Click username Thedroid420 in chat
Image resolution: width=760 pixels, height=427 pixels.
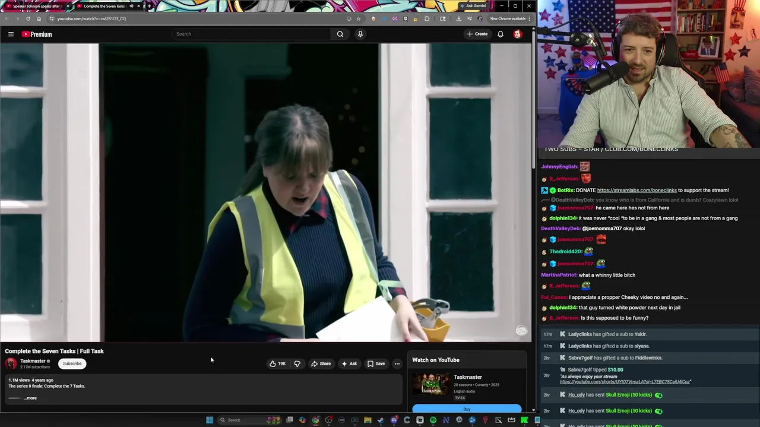pos(565,251)
